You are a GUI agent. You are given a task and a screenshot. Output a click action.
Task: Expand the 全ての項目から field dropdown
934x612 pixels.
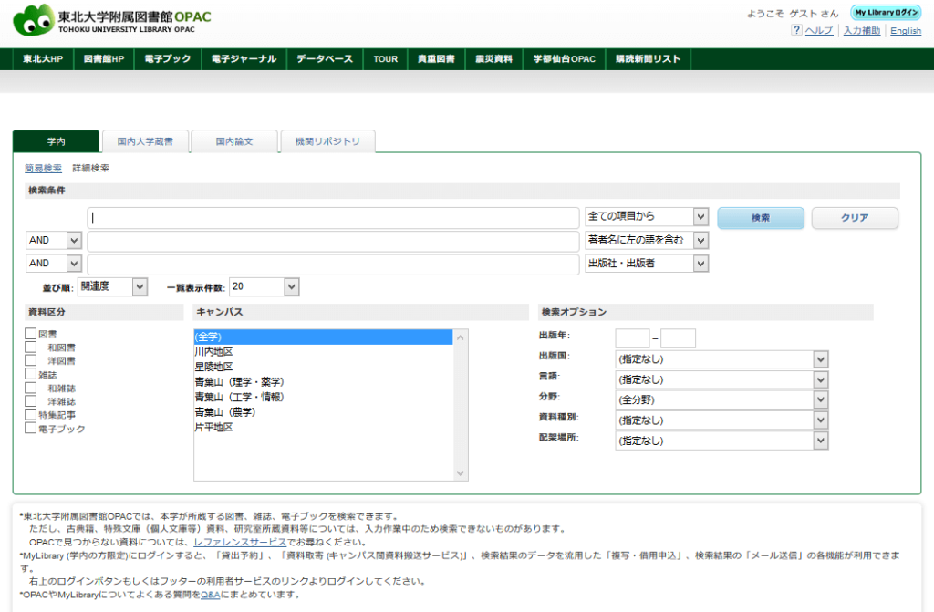point(647,217)
